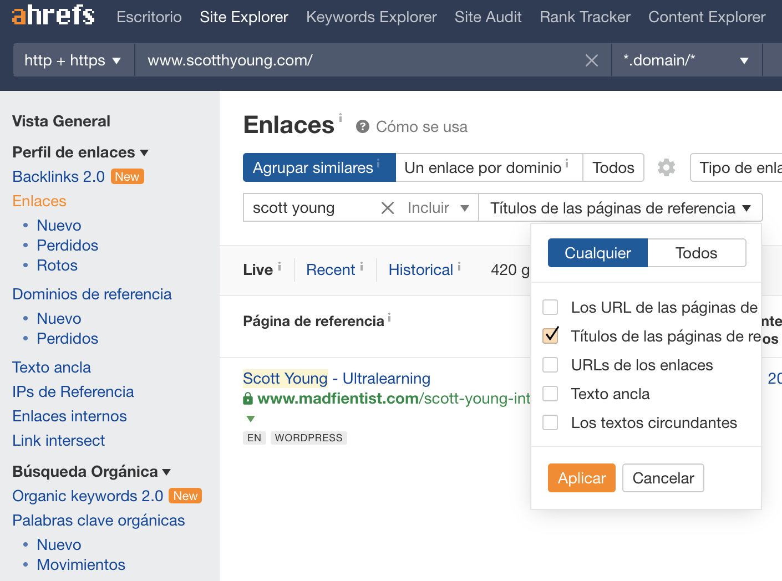Switch to the Recent tab
This screenshot has width=782, height=581.
tap(331, 270)
